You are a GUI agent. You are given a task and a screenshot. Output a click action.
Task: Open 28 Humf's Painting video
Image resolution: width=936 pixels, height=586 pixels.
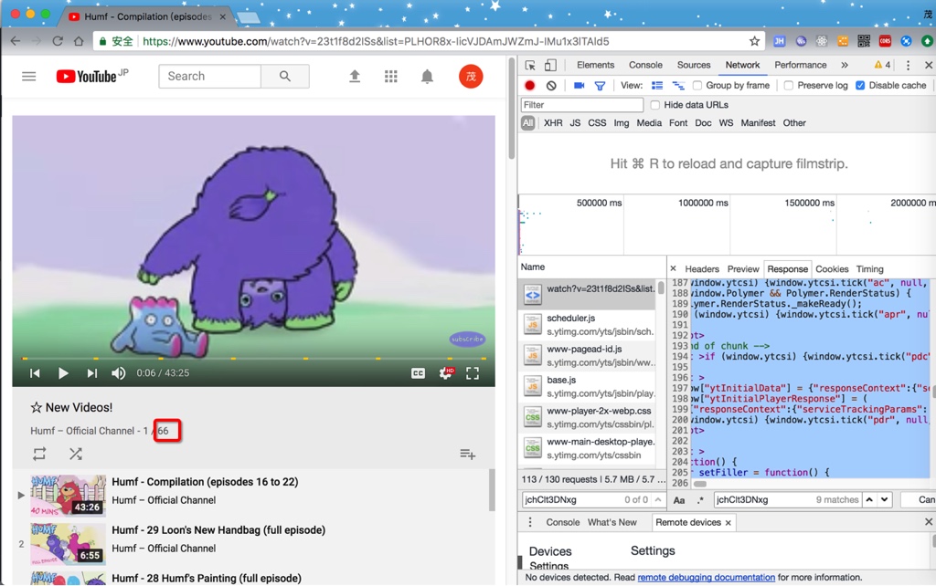coord(207,579)
